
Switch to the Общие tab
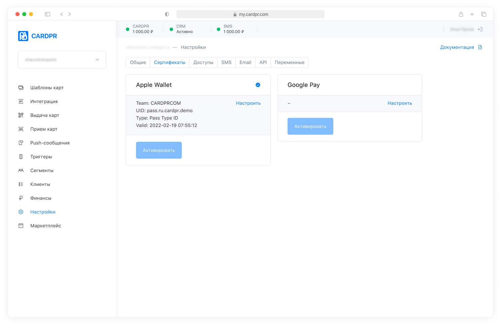click(x=138, y=62)
